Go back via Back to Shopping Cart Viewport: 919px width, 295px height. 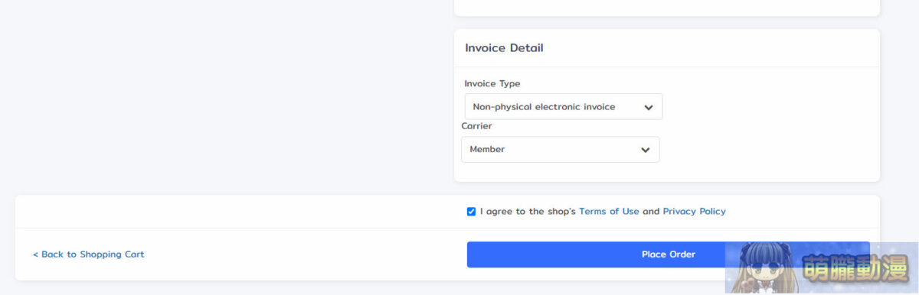pyautogui.click(x=88, y=254)
